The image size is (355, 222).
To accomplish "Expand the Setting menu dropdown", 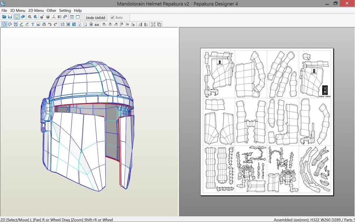I will tap(65, 11).
